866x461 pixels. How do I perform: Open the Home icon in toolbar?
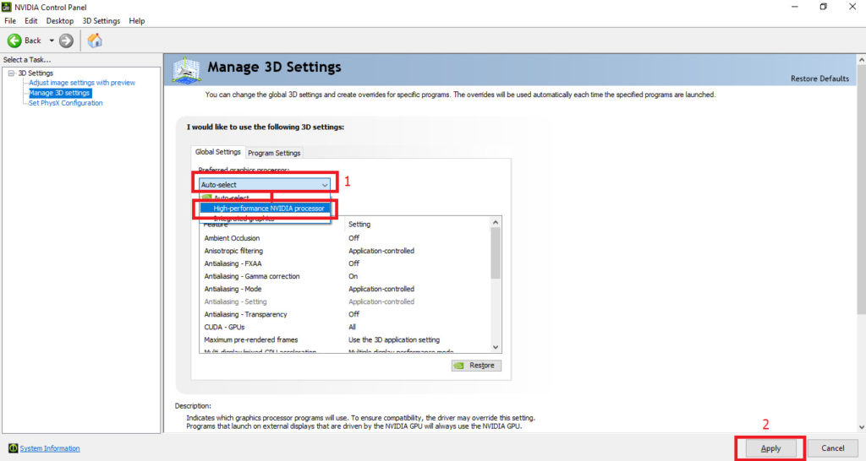(95, 41)
